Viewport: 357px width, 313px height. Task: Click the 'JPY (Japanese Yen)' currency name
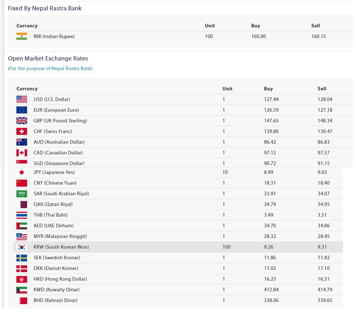pos(54,172)
